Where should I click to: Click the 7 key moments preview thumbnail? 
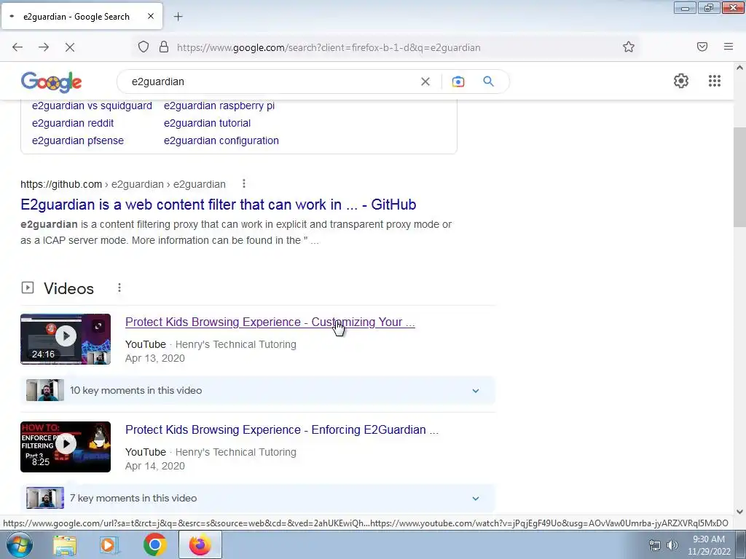pyautogui.click(x=44, y=498)
